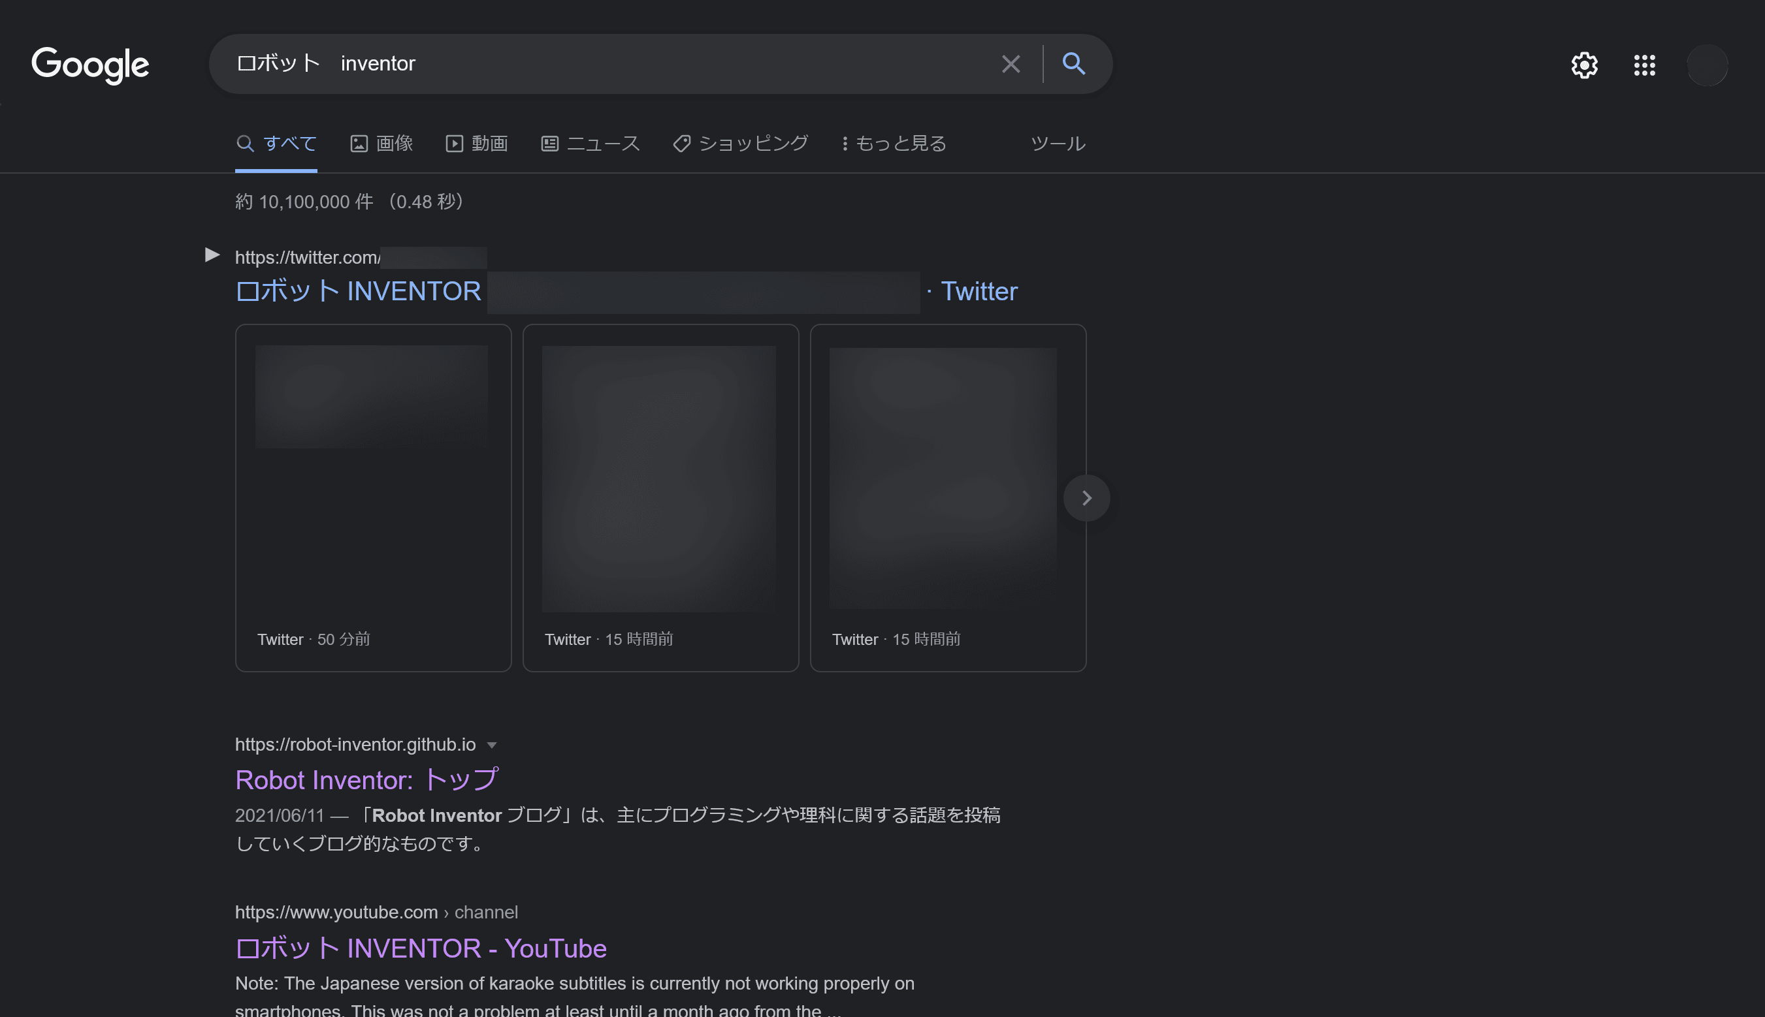Image resolution: width=1765 pixels, height=1017 pixels.
Task: Open the tweet card posted 50 分前
Action: [x=373, y=498]
